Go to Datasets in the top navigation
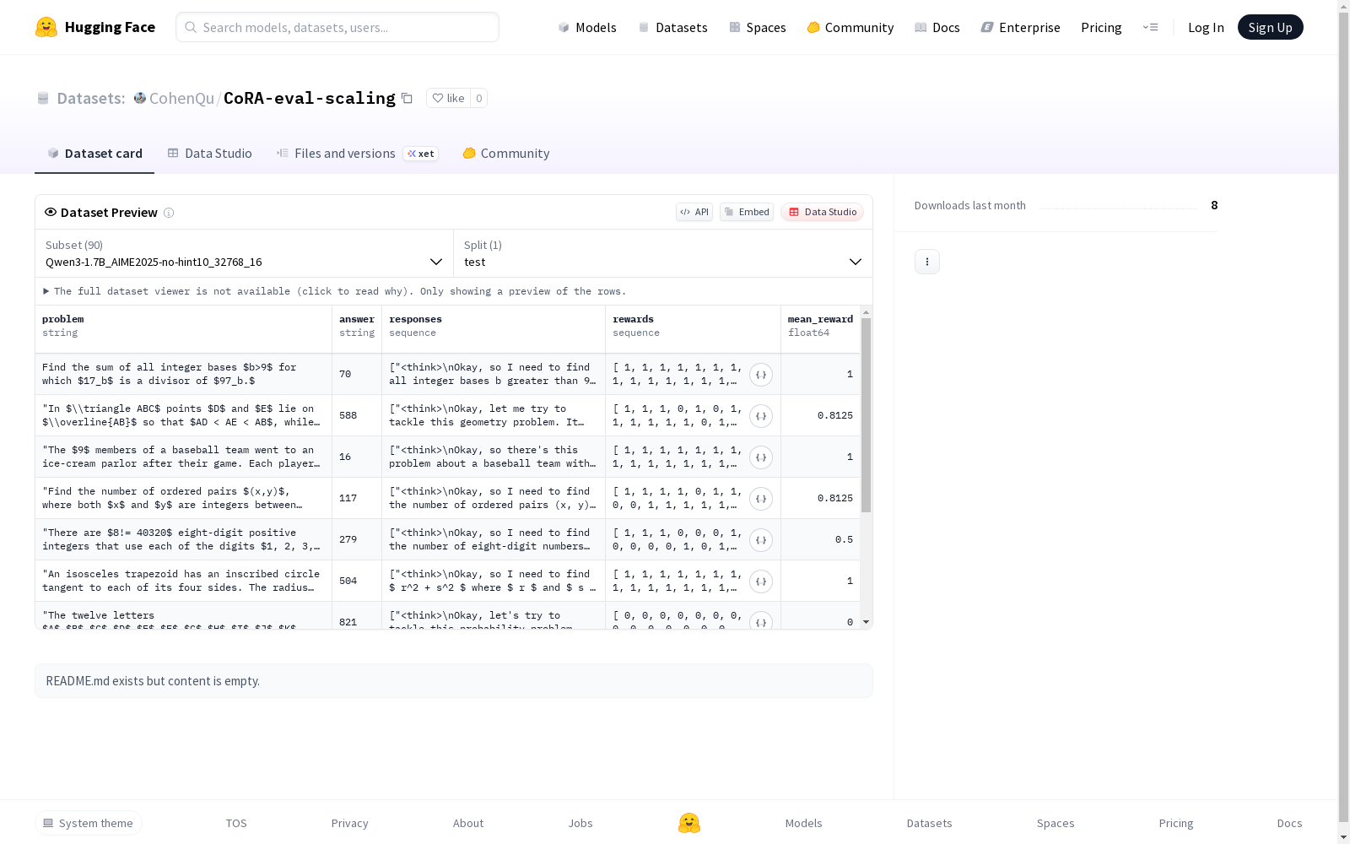Image resolution: width=1350 pixels, height=844 pixels. (672, 27)
